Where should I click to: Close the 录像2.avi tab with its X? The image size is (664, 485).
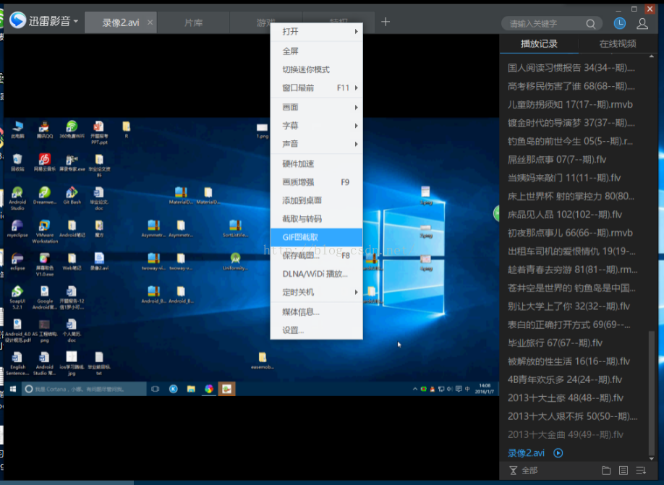click(150, 22)
